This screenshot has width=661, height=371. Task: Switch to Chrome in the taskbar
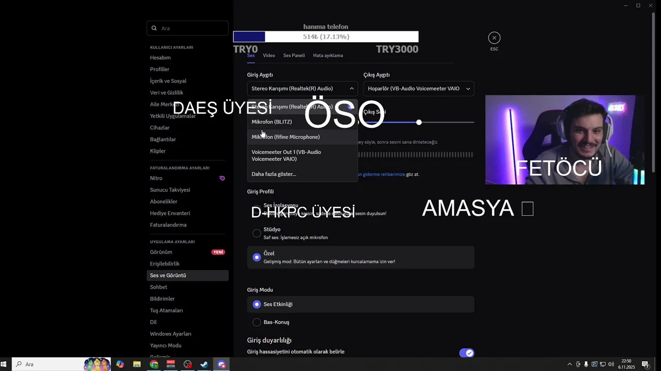tap(154, 364)
